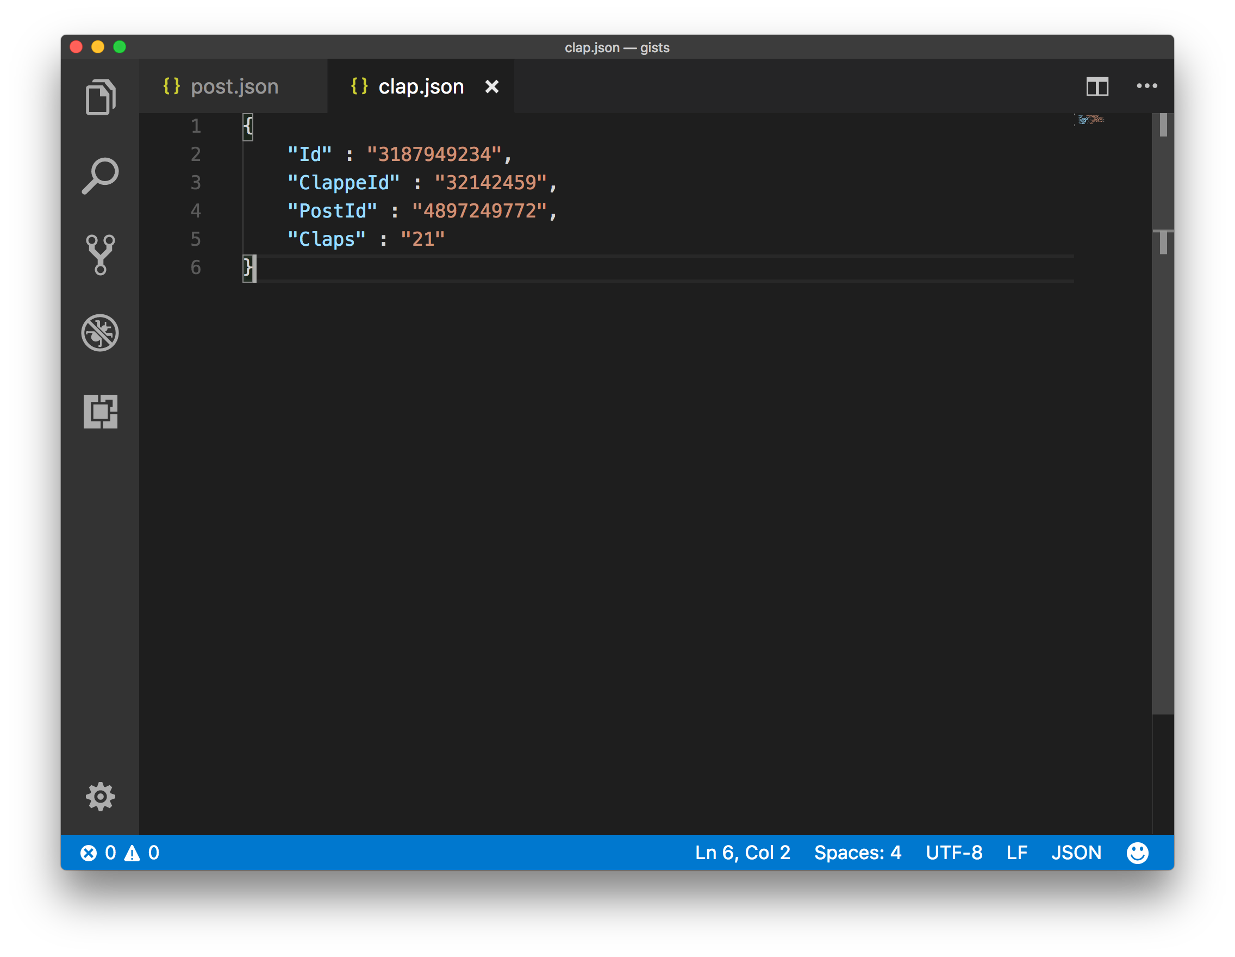Screen dimensions: 1235x957
Task: Open the Explorer files view
Action: click(100, 97)
